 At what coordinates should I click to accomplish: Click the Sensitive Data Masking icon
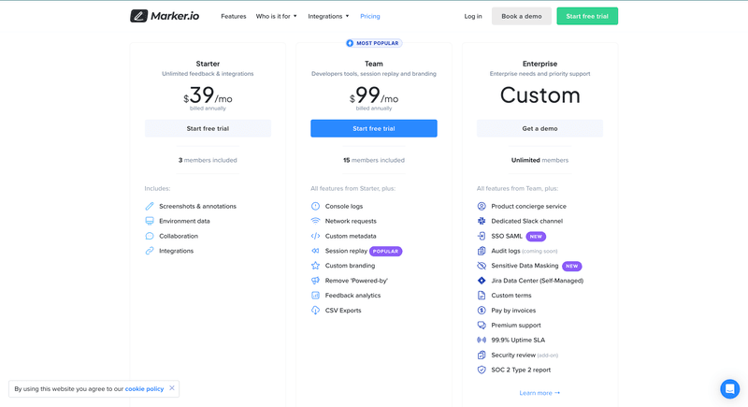[x=482, y=266]
